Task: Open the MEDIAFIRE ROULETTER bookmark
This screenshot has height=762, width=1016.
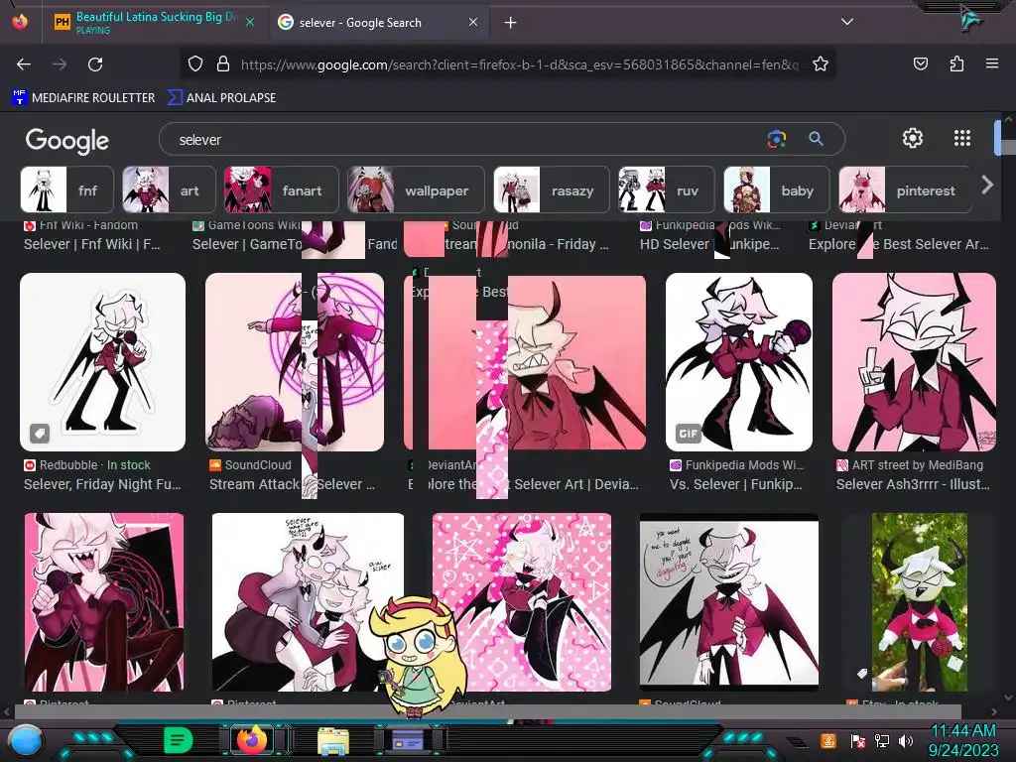Action: (83, 98)
